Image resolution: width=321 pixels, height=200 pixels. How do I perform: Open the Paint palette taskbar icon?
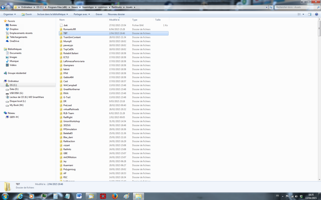click(127, 196)
